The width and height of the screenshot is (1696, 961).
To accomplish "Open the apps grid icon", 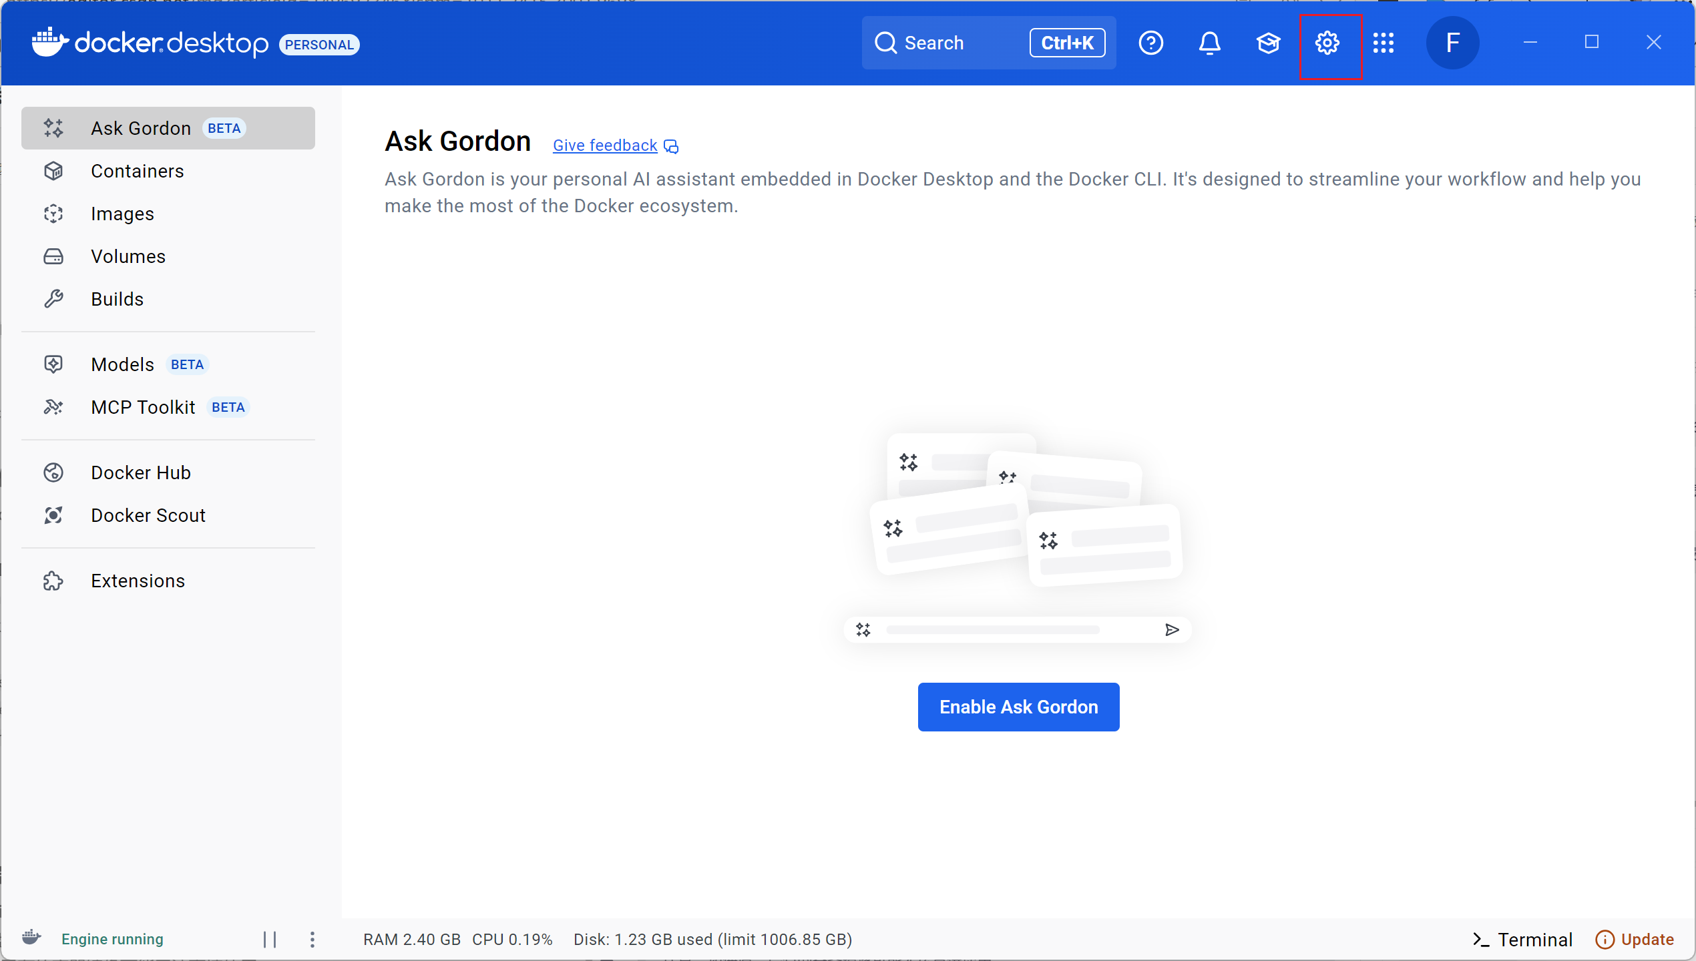I will (1384, 43).
